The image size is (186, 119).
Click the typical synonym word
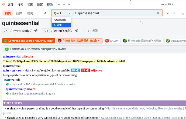(x=15, y=80)
